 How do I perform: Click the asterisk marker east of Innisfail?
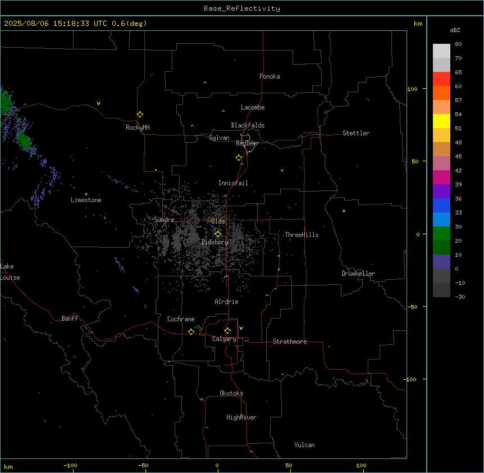[282, 170]
